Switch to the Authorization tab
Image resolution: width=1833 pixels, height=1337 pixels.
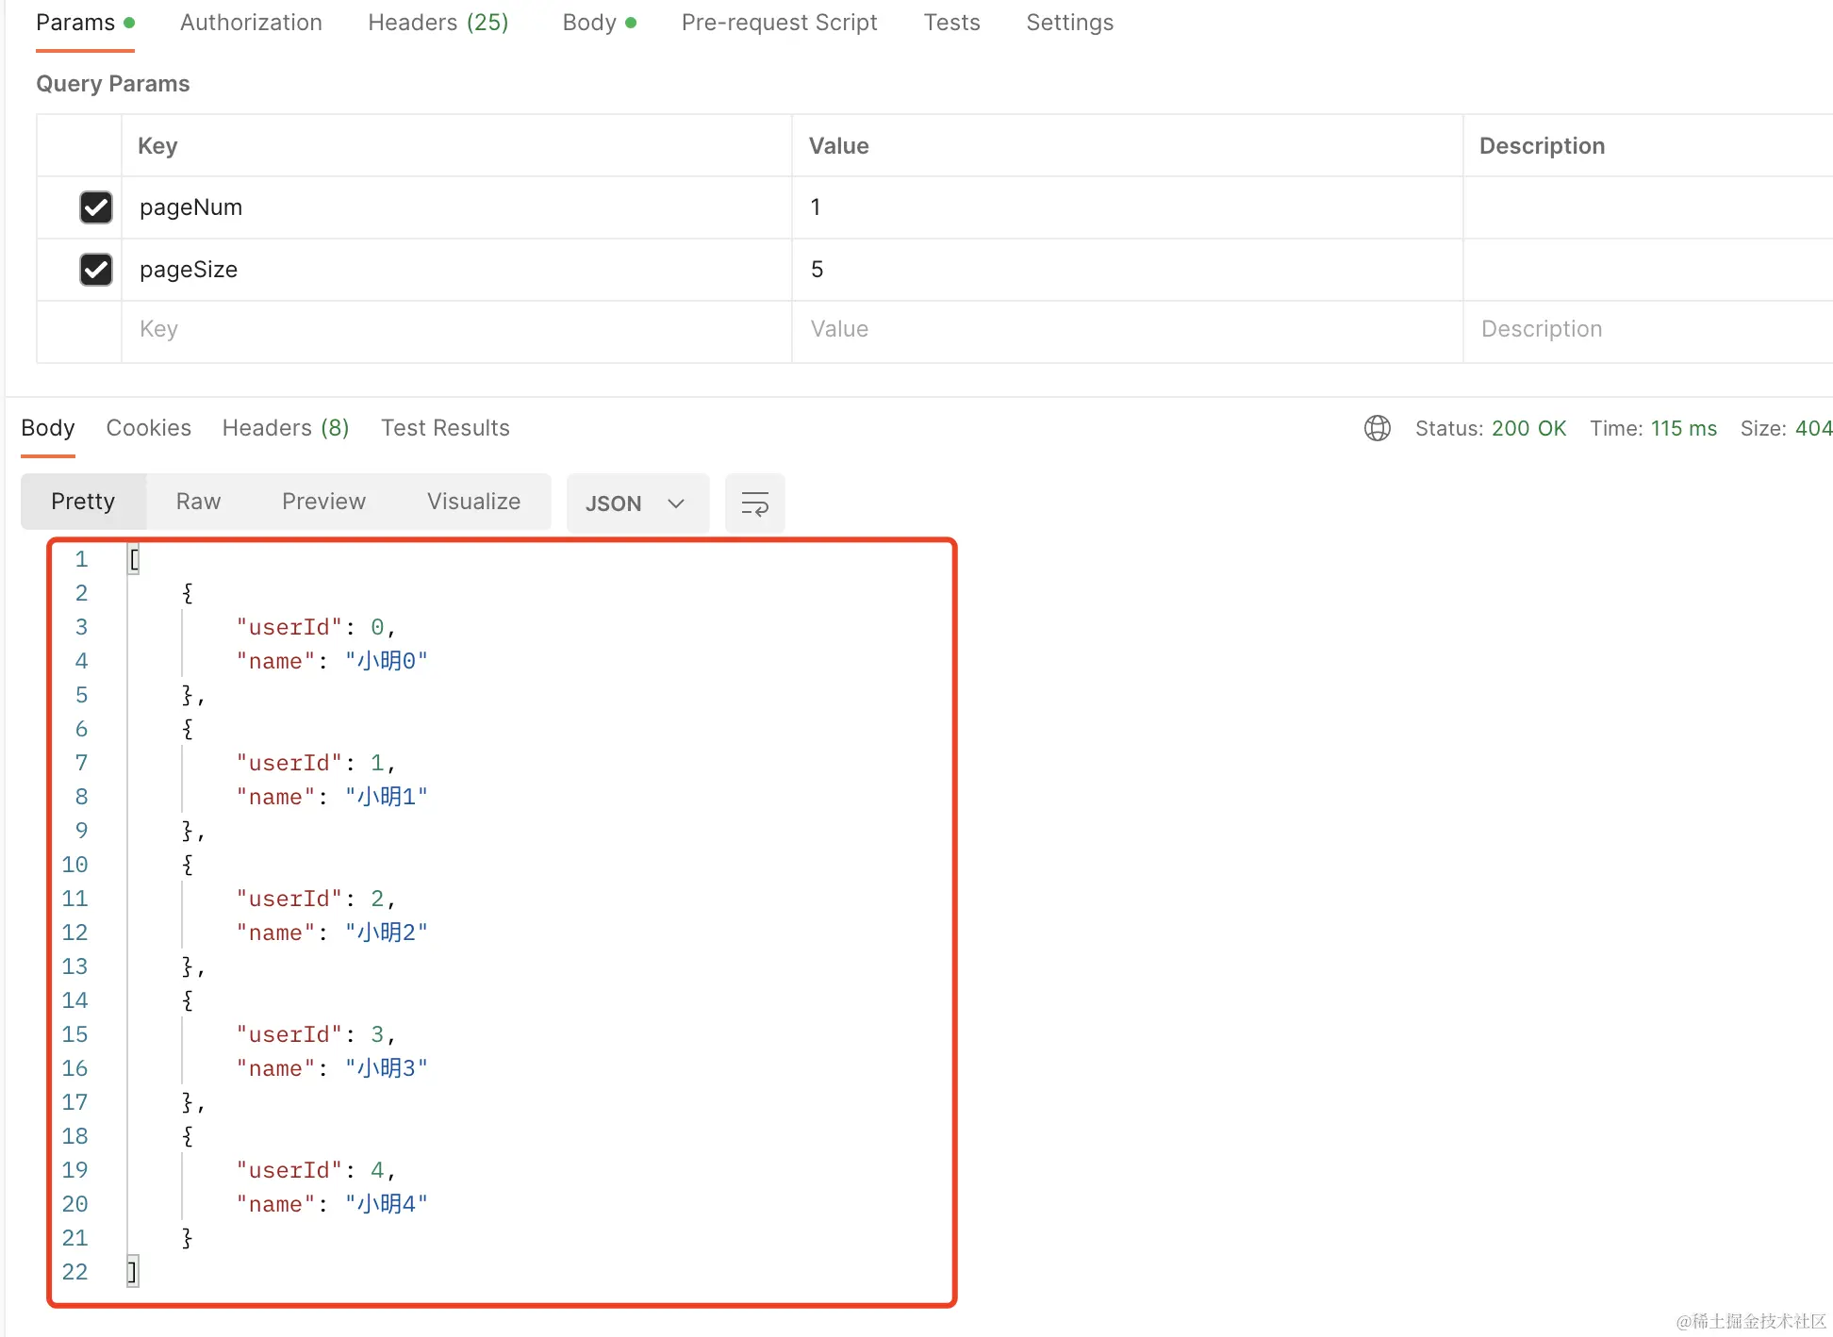pyautogui.click(x=251, y=22)
